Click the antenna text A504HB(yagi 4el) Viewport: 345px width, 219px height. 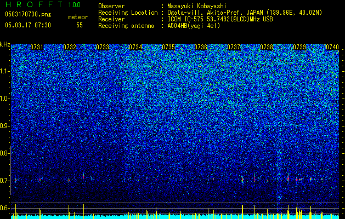tap(194, 26)
